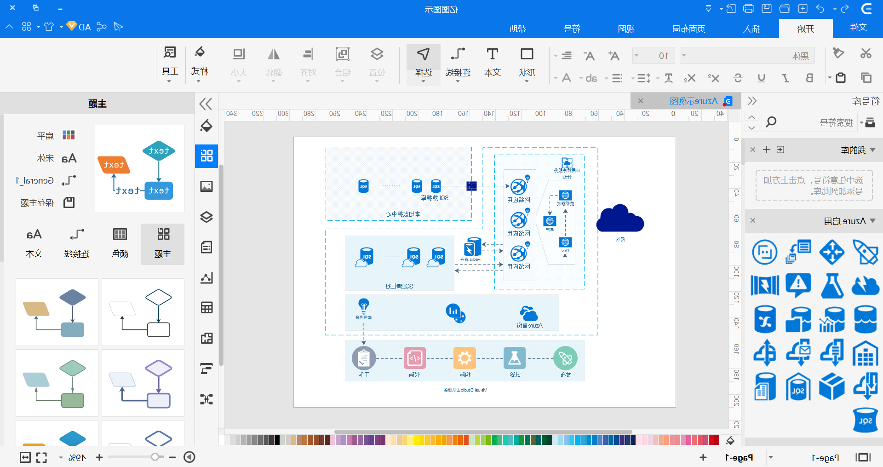Collapse the Azure 启用 symbol section
The height and width of the screenshot is (467, 883).
click(x=873, y=221)
